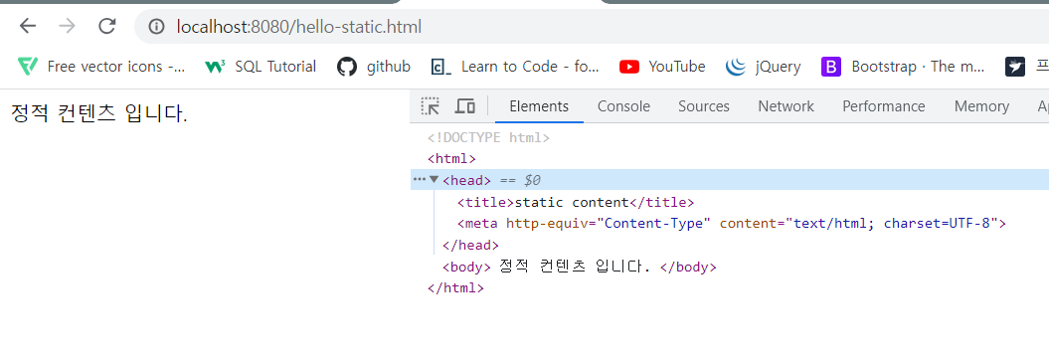Select the opening <html> tag
This screenshot has width=1049, height=362.
[451, 159]
